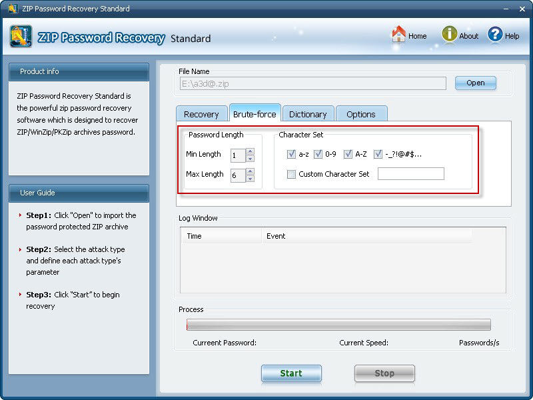Click the Passwords/s label
Screen dimensions: 533x400
click(x=479, y=343)
